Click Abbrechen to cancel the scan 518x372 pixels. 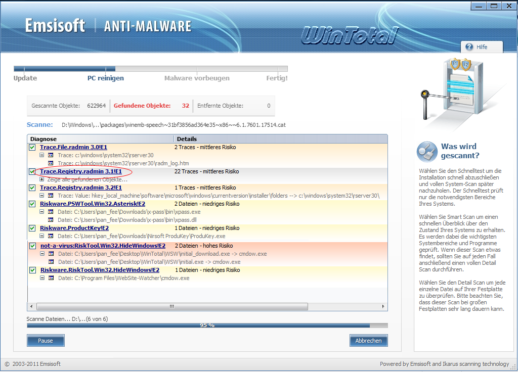click(x=368, y=341)
